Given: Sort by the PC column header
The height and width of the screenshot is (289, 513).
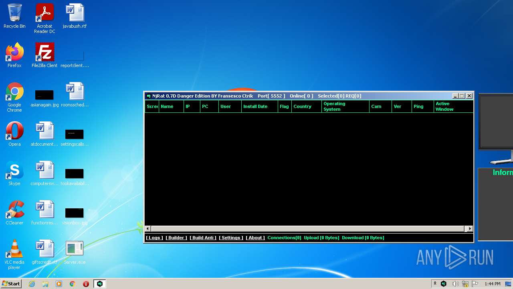Looking at the screenshot, I should [x=209, y=106].
